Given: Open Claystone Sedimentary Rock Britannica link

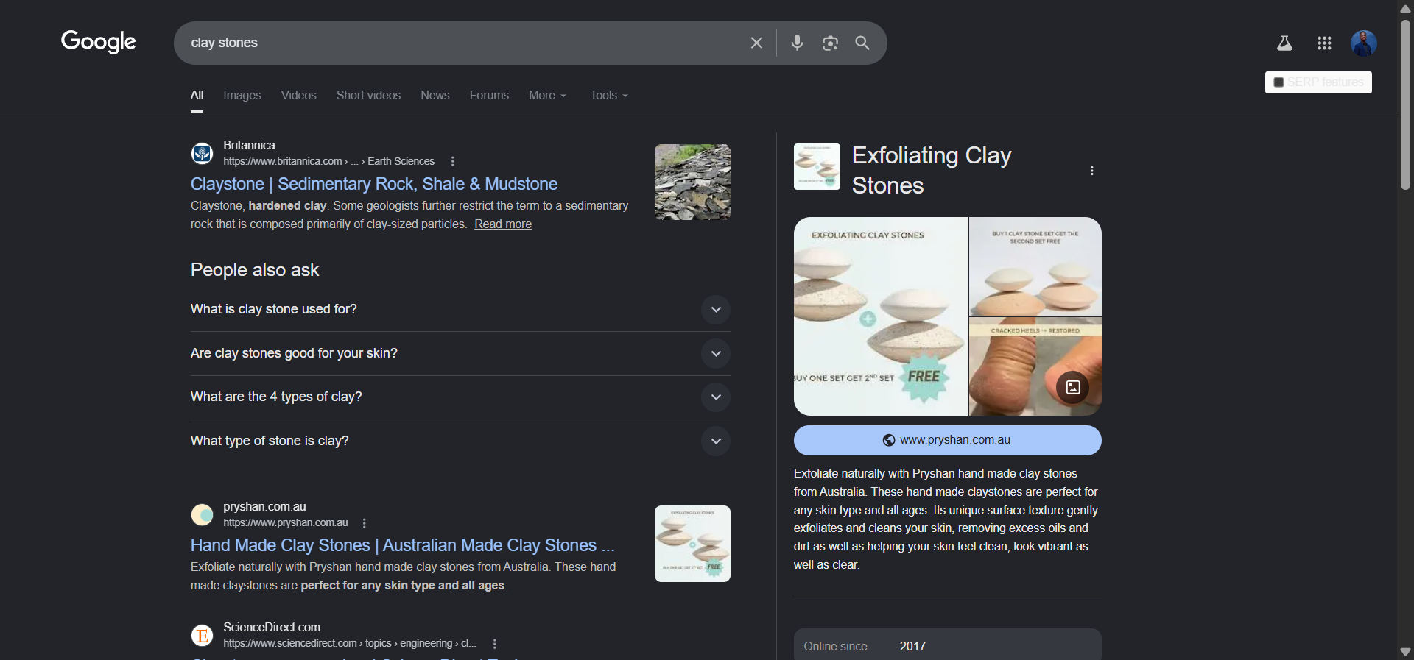Looking at the screenshot, I should (x=374, y=184).
